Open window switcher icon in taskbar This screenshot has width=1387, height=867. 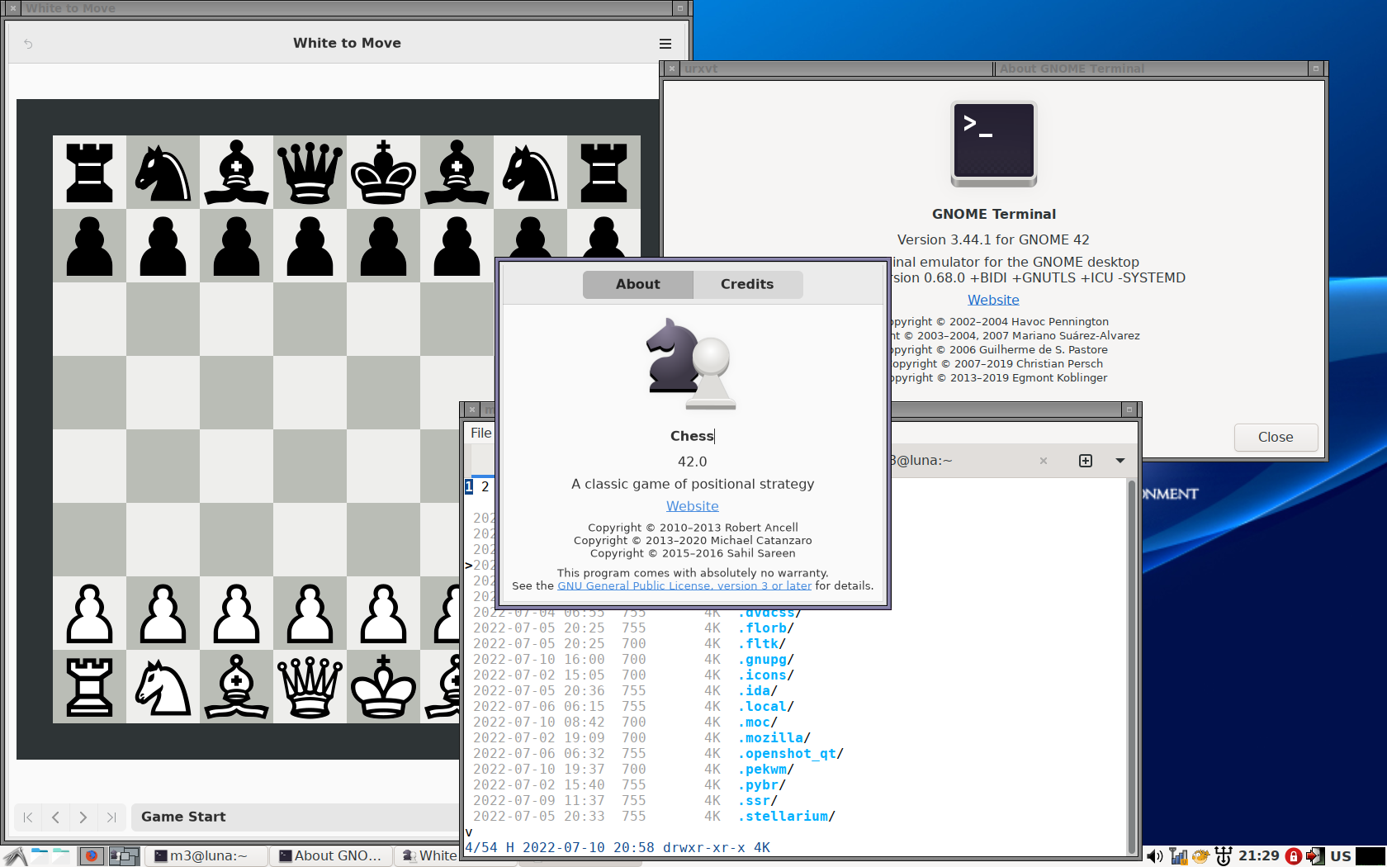click(124, 856)
